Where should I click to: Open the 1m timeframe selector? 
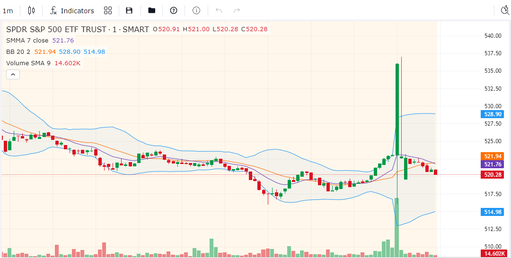click(x=8, y=11)
